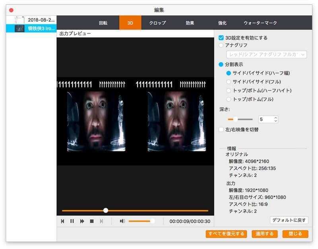This screenshot has width=318, height=249.
Task: Increase depth value with stepper up arrow
Action: (275, 117)
